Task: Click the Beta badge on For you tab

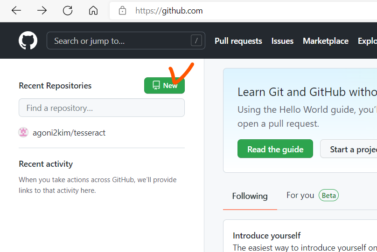Action: pyautogui.click(x=328, y=195)
